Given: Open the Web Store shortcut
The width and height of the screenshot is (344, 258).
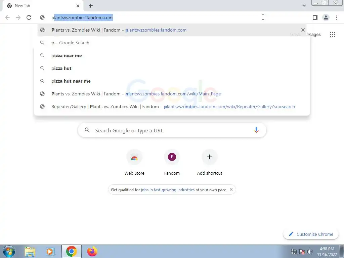Looking at the screenshot, I should [134, 162].
